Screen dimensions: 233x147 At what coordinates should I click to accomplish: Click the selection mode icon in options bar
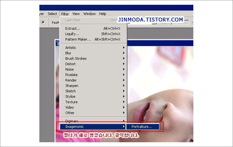[43, 22]
